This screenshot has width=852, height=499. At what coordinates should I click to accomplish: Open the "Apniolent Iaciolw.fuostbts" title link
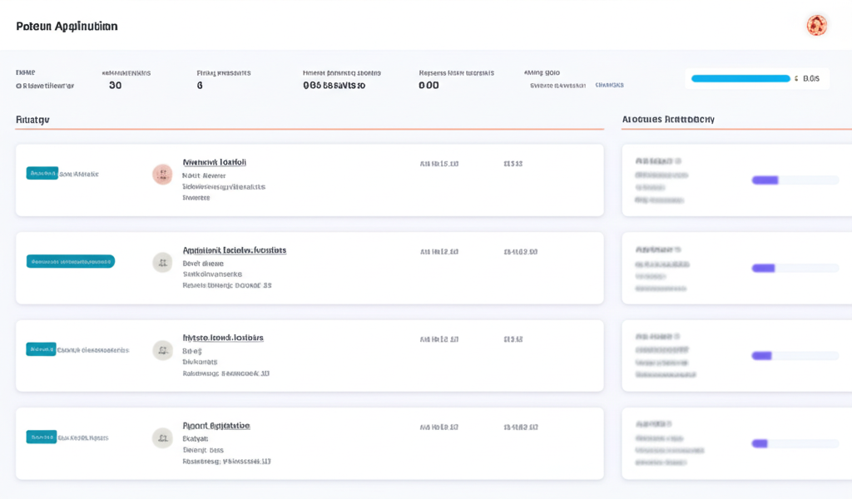[x=234, y=249]
